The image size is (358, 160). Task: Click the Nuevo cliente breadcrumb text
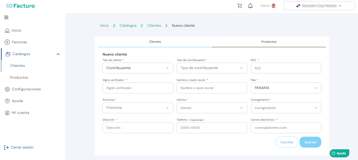click(x=183, y=26)
